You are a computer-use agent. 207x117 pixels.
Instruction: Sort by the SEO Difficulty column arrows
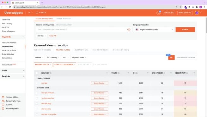click(x=194, y=73)
